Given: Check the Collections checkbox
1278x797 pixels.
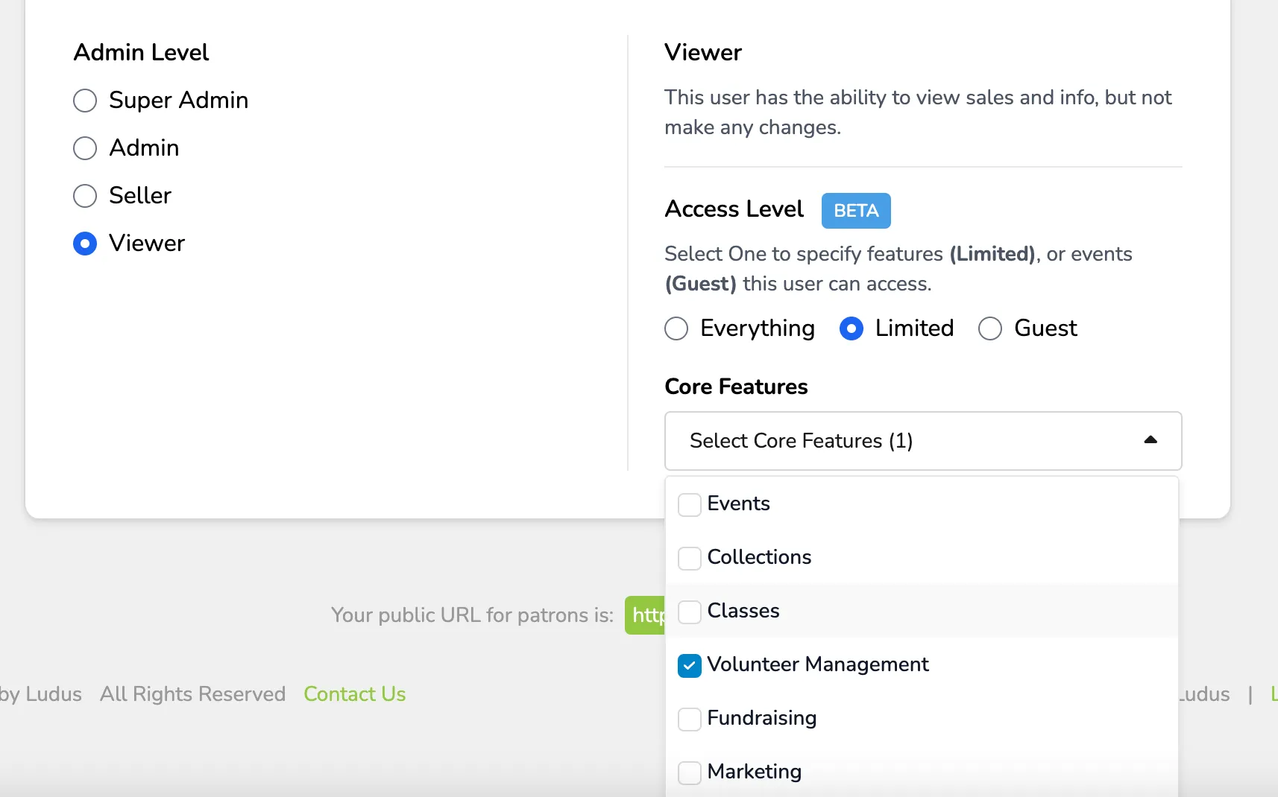Looking at the screenshot, I should tap(690, 558).
